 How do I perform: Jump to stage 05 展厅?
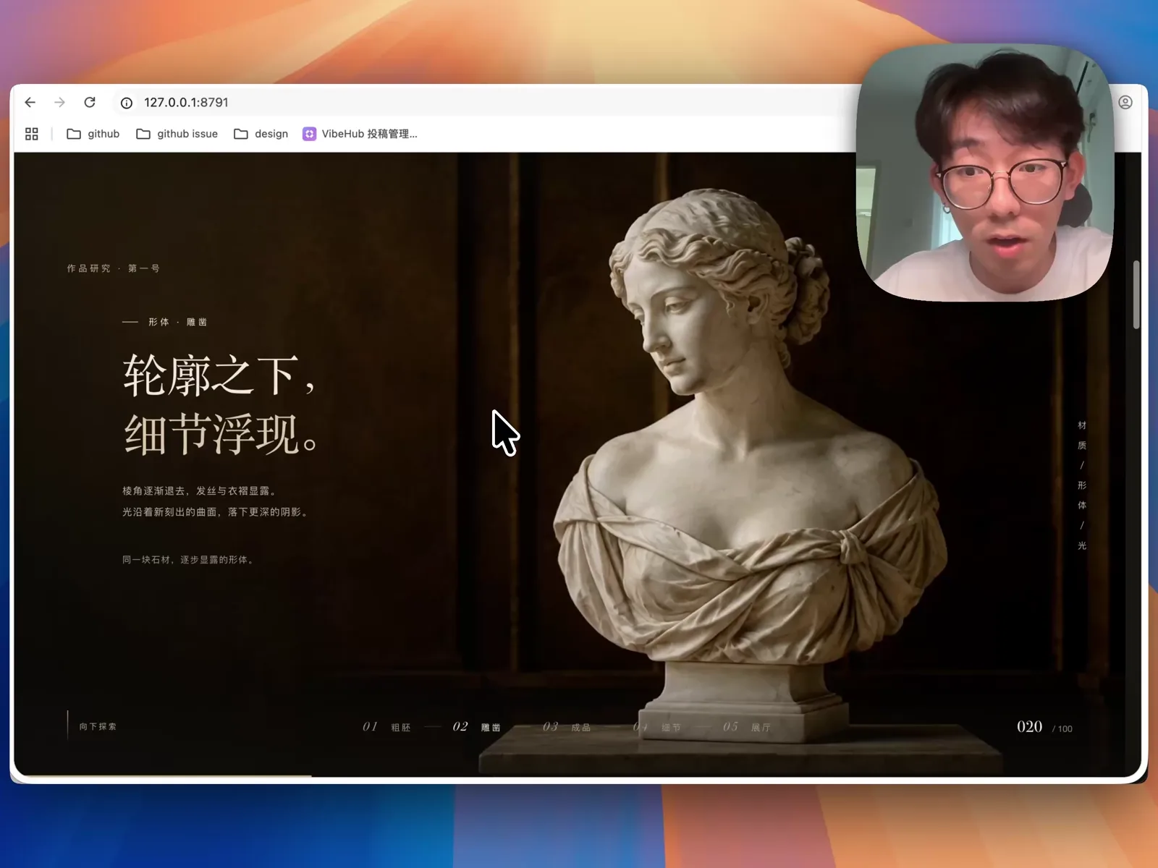click(x=747, y=727)
